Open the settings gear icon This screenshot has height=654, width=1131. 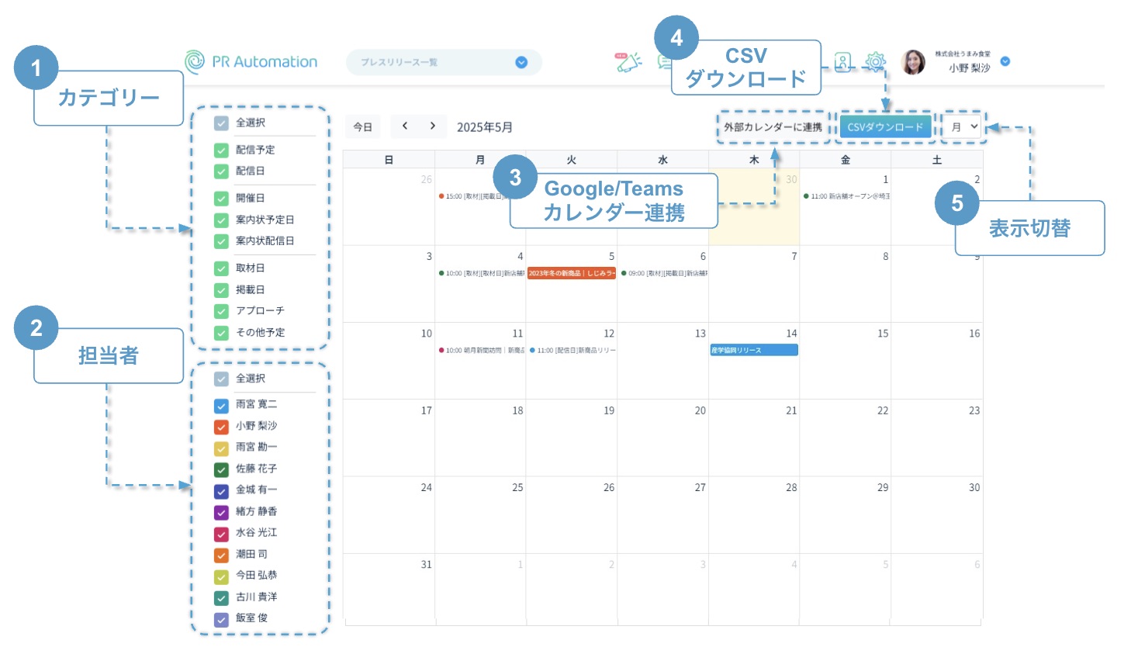coord(876,62)
